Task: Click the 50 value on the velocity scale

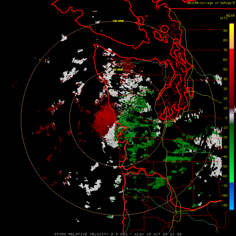Action: point(225,69)
